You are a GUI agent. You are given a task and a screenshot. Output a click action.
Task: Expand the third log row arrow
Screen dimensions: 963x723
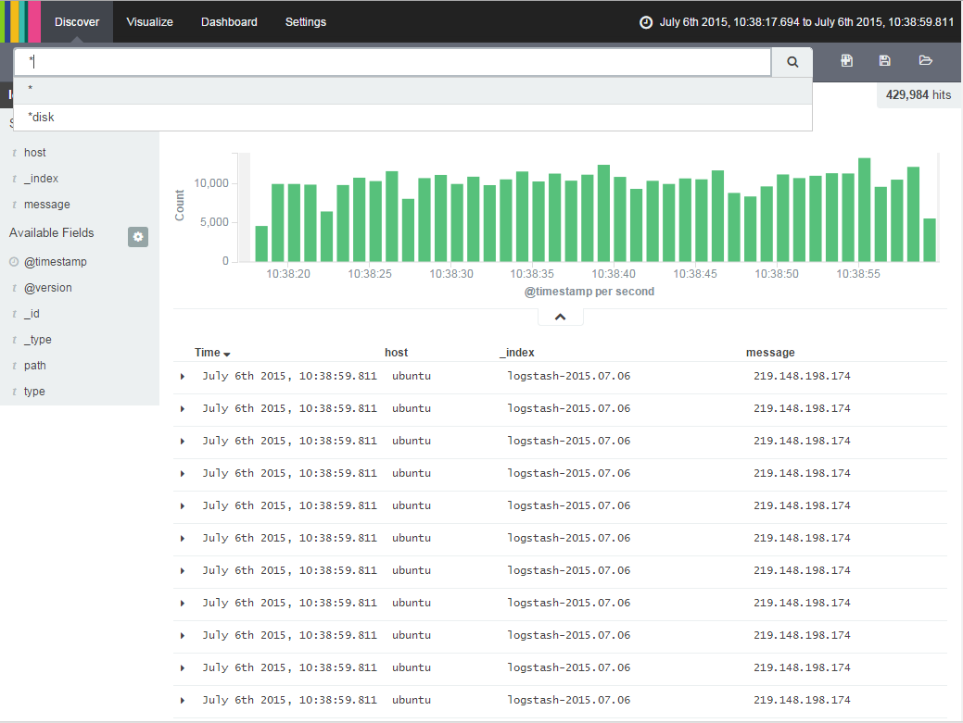(183, 442)
